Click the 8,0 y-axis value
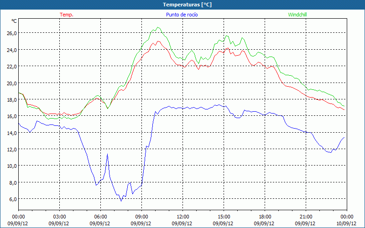This screenshot has width=365, height=228. click(x=13, y=183)
